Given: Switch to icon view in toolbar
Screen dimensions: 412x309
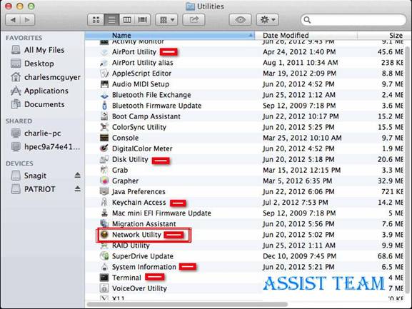Looking at the screenshot, I should 96,20.
